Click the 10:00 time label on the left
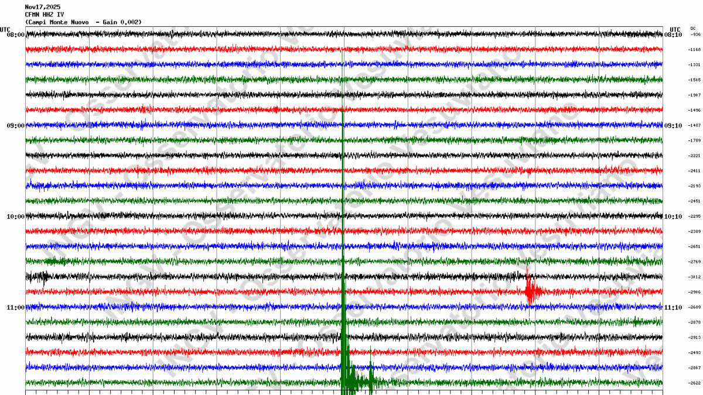 tap(16, 217)
